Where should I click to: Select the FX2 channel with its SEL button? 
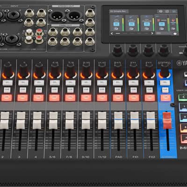tap(149, 83)
